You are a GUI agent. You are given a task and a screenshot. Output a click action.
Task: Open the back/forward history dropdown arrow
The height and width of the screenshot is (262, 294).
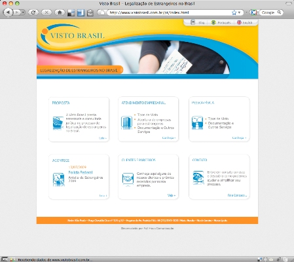23,12
